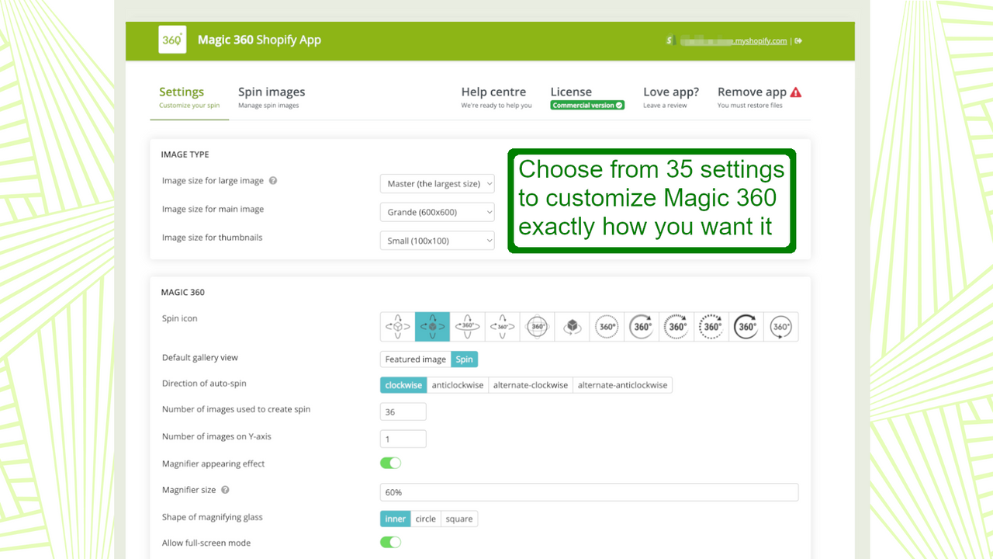Screen dimensions: 993x559
Task: Choose the globe-style 360° spin icon
Action: click(x=538, y=327)
